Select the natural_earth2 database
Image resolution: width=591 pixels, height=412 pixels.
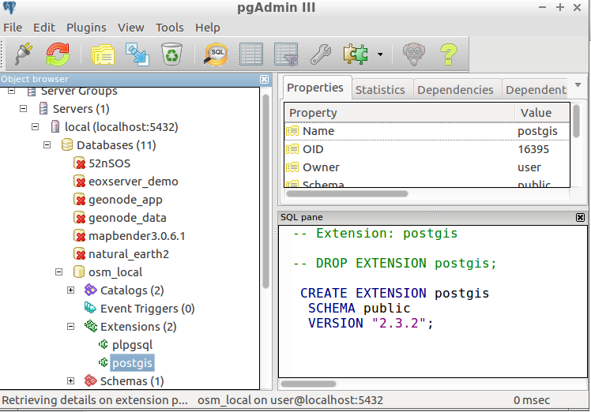[129, 254]
